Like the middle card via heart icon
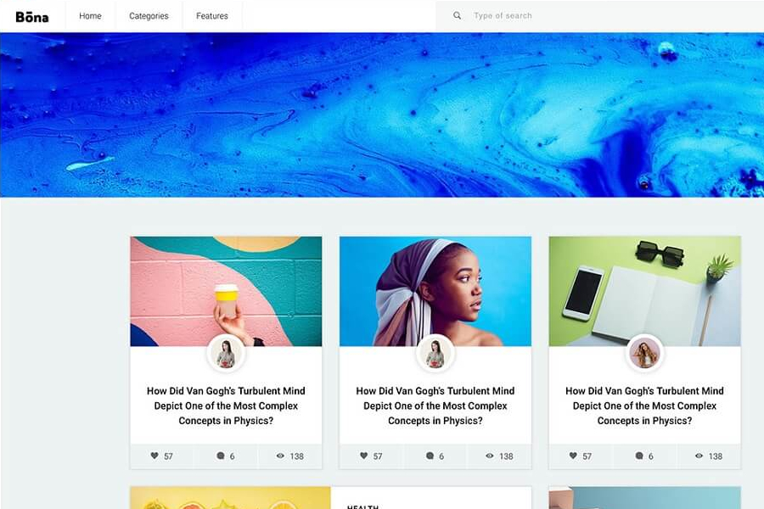The image size is (764, 509). [x=364, y=456]
